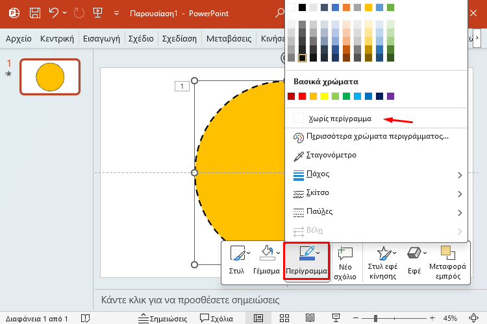487x324 pixels.
Task: Switch to the Μεταβάσεις tab
Action: click(229, 39)
